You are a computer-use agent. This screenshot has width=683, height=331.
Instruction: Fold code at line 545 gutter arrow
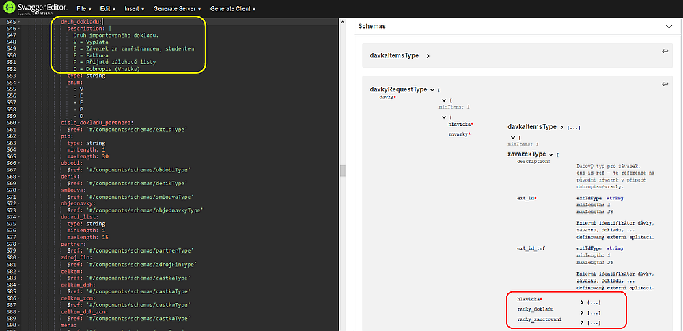coord(19,21)
